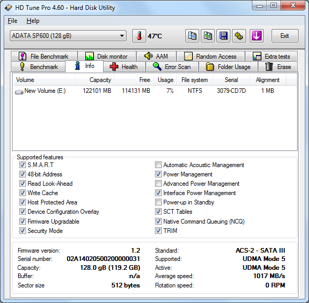Open the Random Access tab
The height and width of the screenshot is (303, 309).
click(x=211, y=57)
